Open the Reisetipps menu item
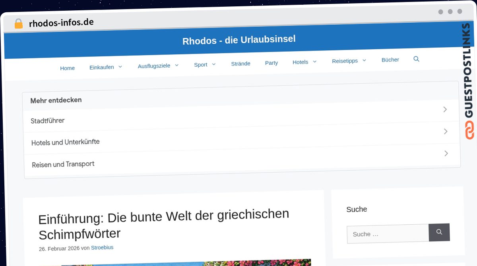The image size is (477, 266). 345,61
